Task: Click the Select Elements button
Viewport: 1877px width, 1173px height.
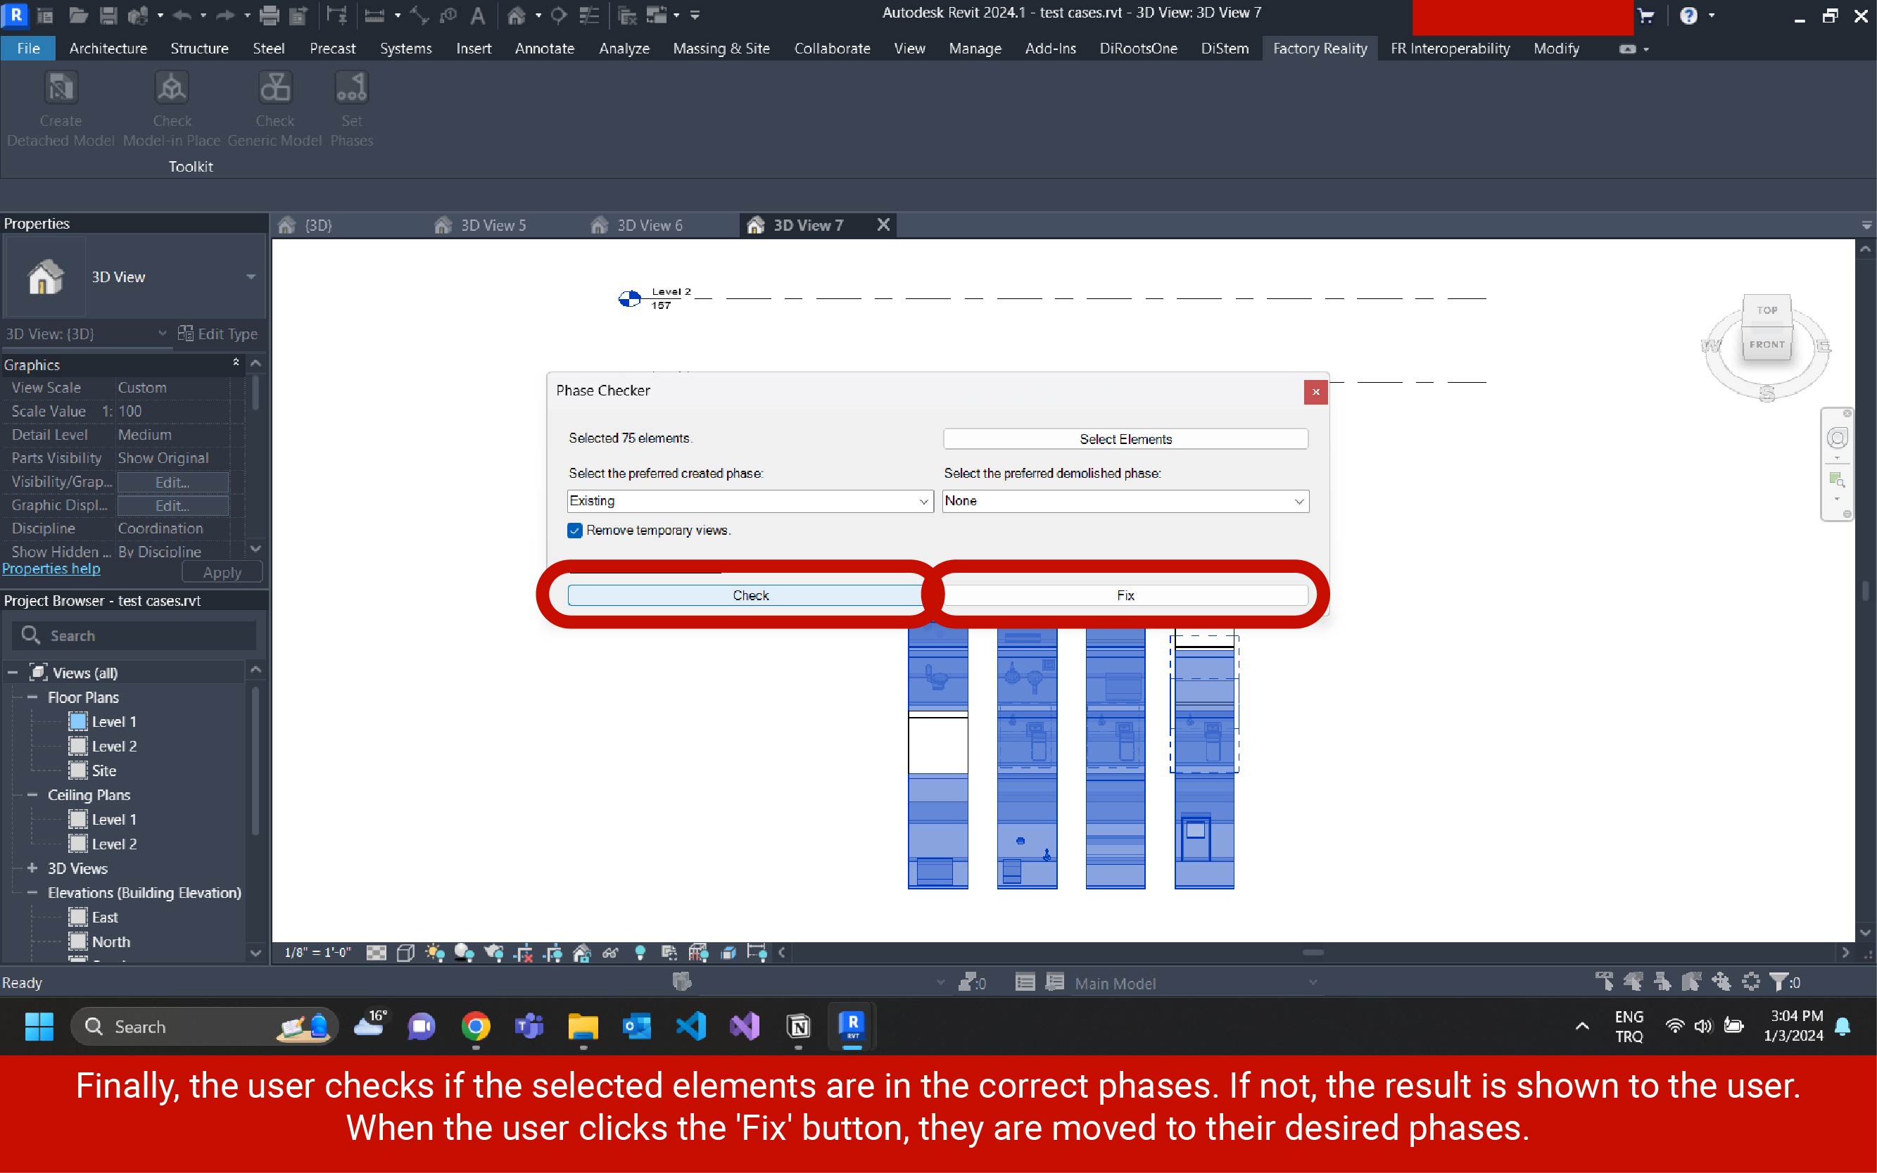Action: click(1125, 439)
